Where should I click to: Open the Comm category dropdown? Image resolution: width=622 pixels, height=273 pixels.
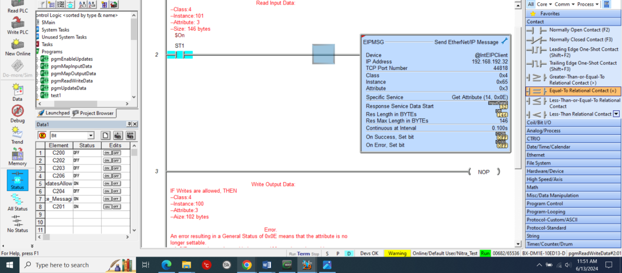[x=565, y=5]
